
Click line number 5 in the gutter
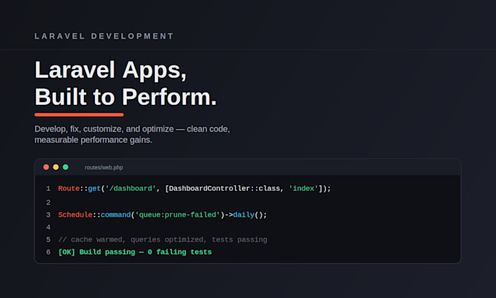(48, 240)
